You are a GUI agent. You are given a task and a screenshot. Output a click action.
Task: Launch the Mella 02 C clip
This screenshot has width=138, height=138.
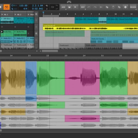pyautogui.click(x=2, y=38)
